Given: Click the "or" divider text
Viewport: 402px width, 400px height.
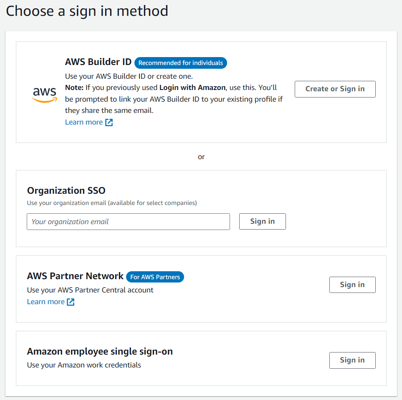Looking at the screenshot, I should click(201, 157).
